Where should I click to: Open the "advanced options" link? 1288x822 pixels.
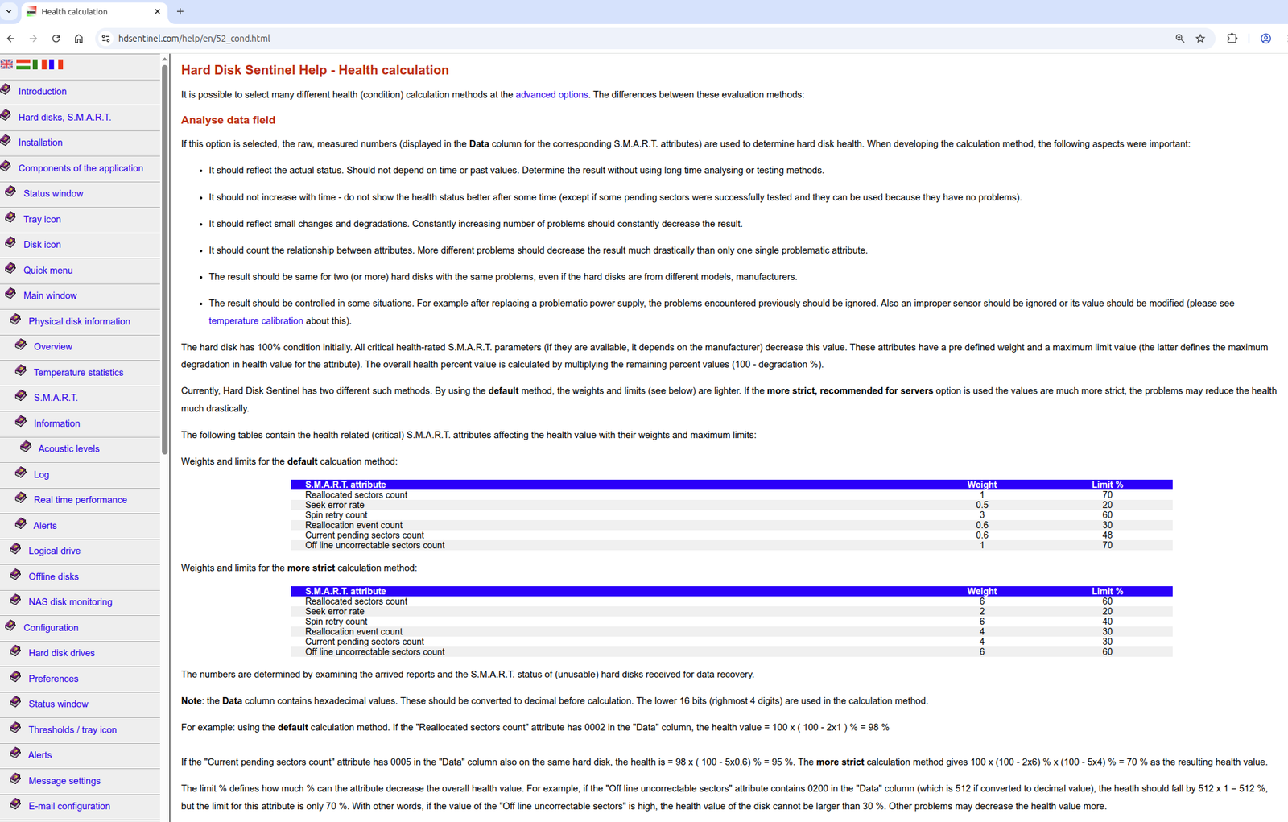551,95
